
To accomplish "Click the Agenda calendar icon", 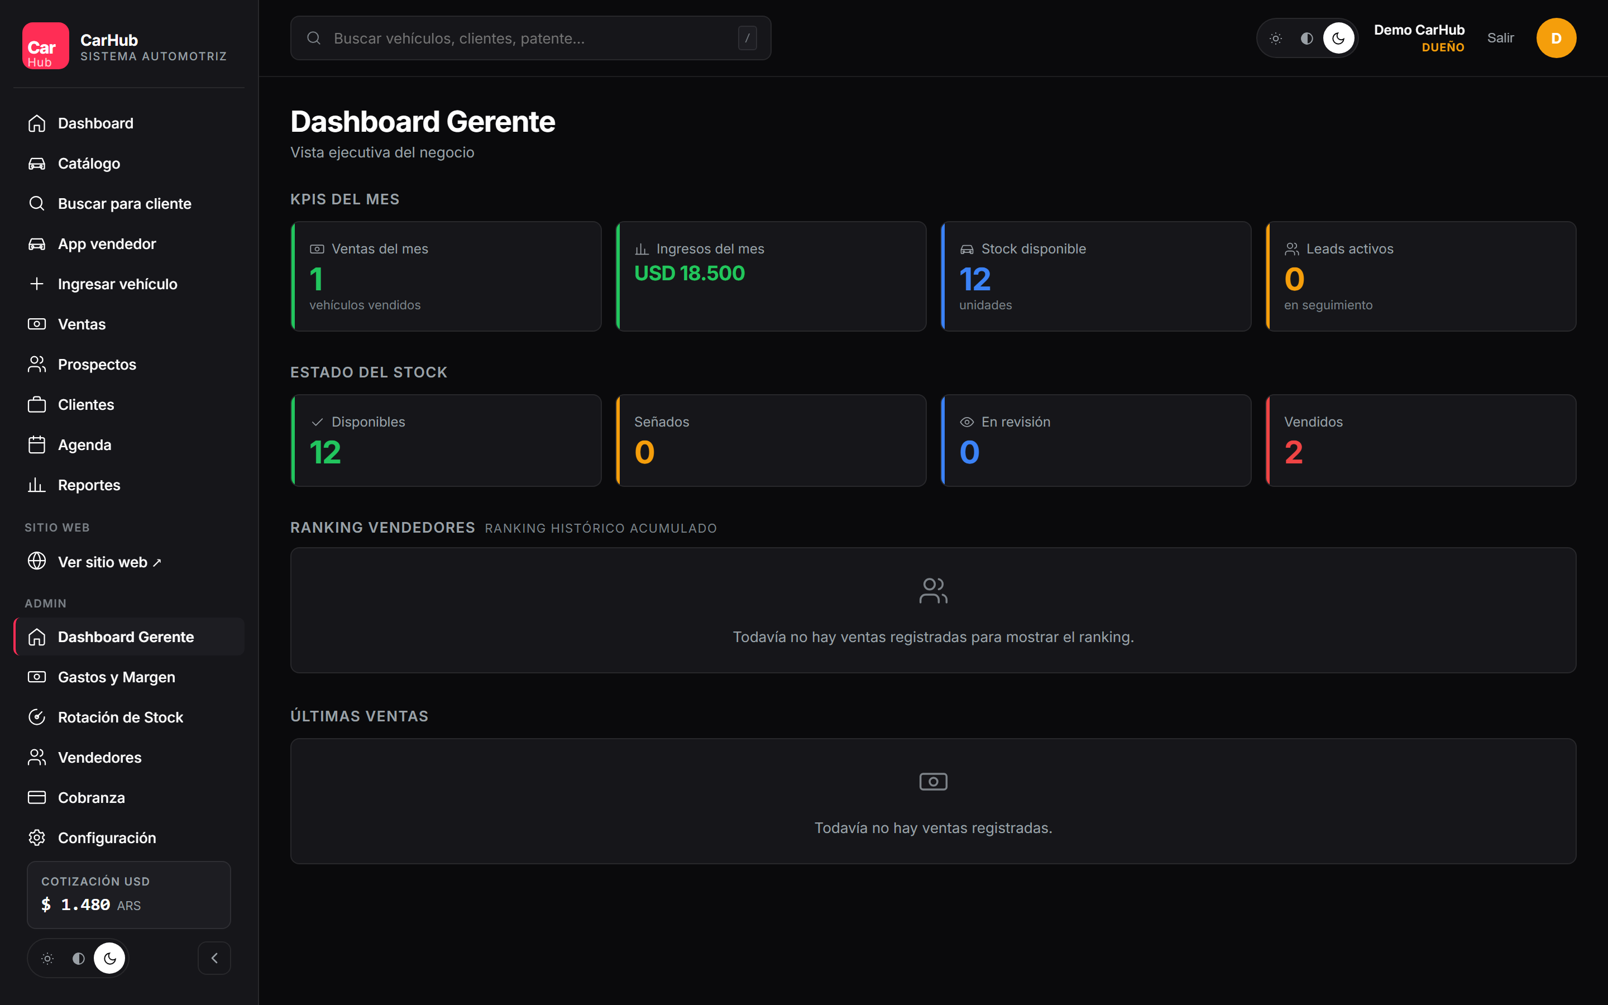I will click(36, 444).
